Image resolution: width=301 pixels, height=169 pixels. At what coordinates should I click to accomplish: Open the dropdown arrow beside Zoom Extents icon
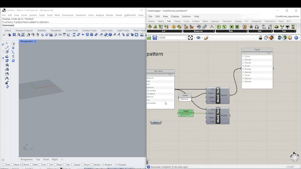click(x=194, y=38)
